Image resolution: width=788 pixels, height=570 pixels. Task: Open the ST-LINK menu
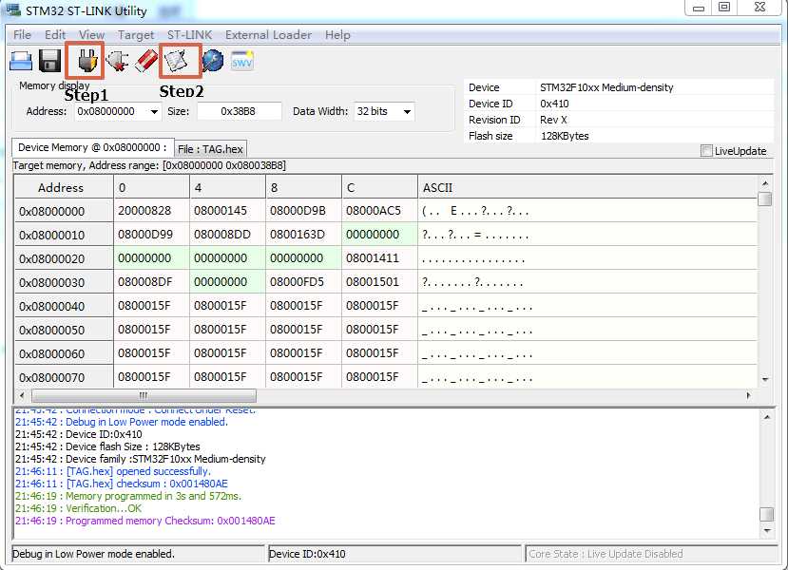[189, 34]
